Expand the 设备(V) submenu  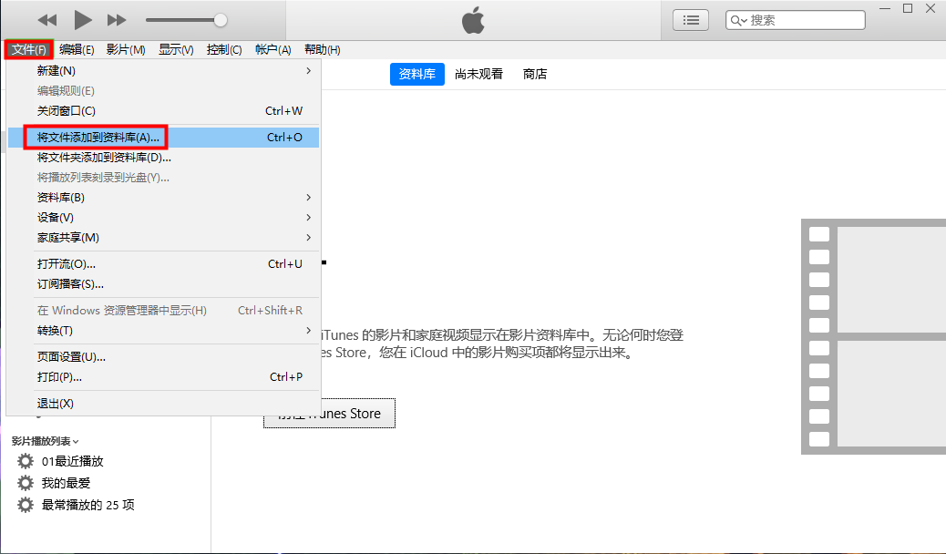[163, 217]
